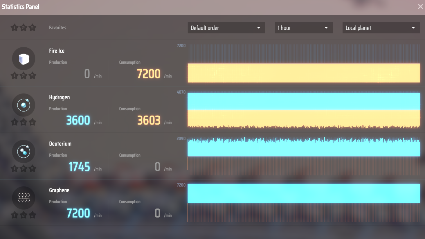Toggle favorite star 3 for Deuterium
425x239 pixels.
coord(33,169)
